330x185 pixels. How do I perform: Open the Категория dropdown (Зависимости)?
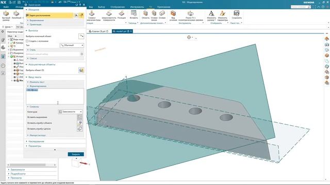point(70,112)
